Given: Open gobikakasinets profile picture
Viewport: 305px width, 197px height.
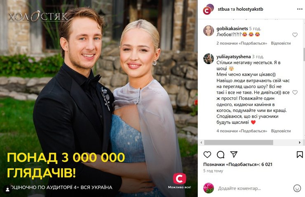Looking at the screenshot, I should [x=209, y=31].
